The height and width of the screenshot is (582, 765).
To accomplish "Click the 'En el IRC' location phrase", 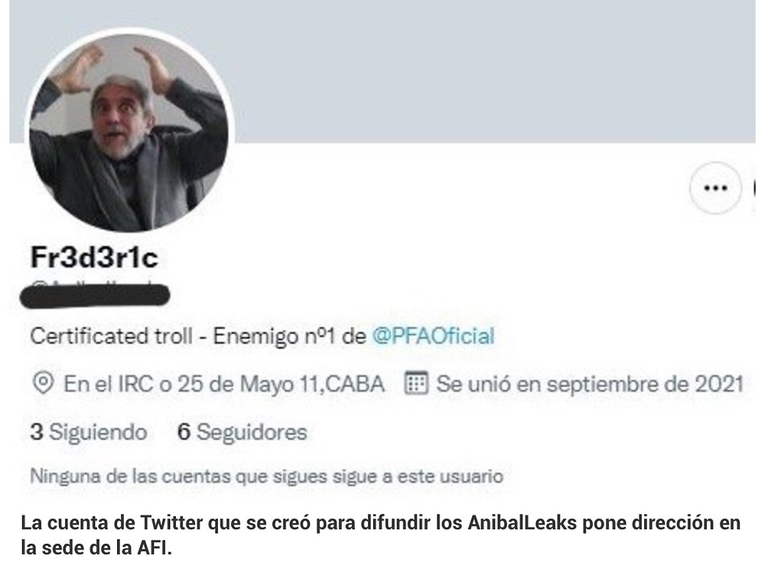I will 109,385.
